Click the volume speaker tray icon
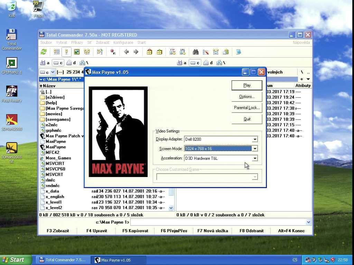 coord(314,260)
